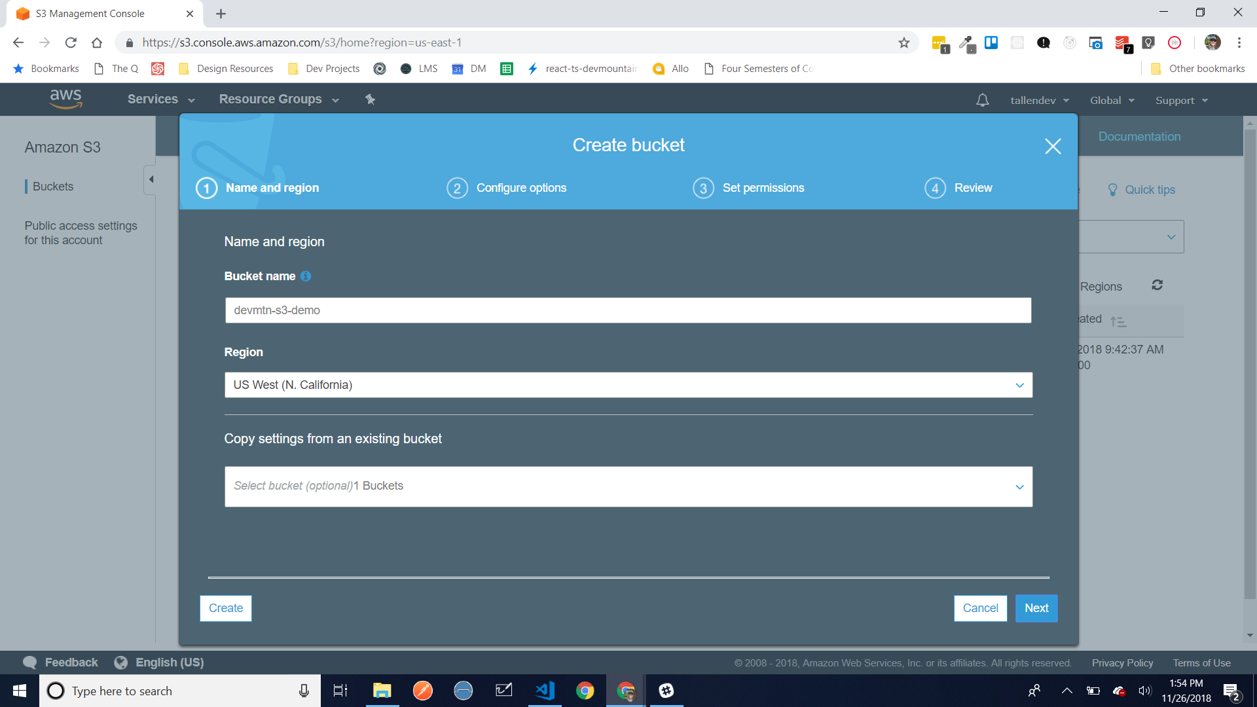
Task: Open Visual Studio Code from taskbar
Action: point(545,691)
